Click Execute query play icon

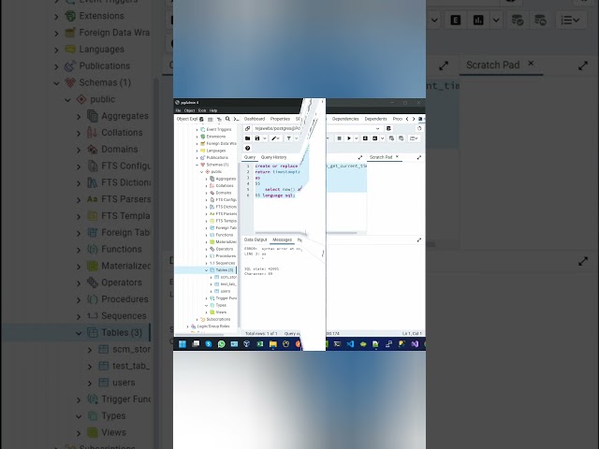[x=349, y=138]
